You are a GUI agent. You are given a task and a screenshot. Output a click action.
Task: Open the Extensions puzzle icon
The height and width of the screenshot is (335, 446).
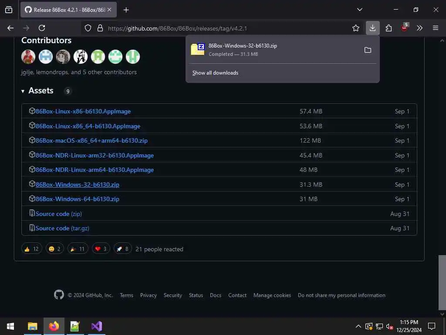click(389, 28)
